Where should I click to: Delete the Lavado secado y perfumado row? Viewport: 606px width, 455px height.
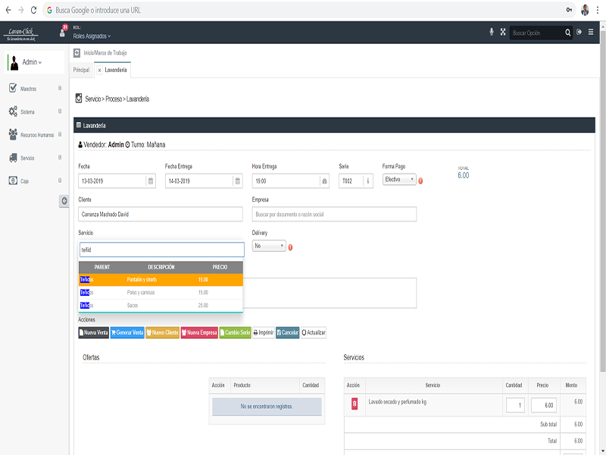click(x=355, y=403)
